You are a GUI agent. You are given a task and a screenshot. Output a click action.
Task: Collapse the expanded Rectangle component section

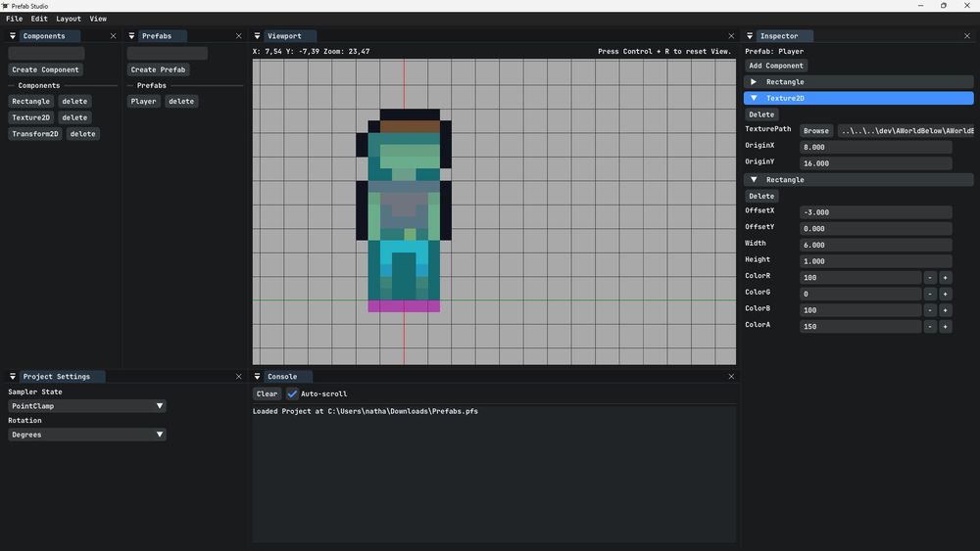pos(858,180)
